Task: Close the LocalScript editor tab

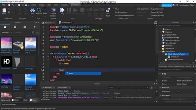Action: pos(71,23)
